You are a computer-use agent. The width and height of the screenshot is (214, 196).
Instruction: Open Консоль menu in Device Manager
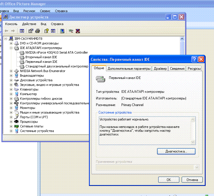click(x=11, y=24)
